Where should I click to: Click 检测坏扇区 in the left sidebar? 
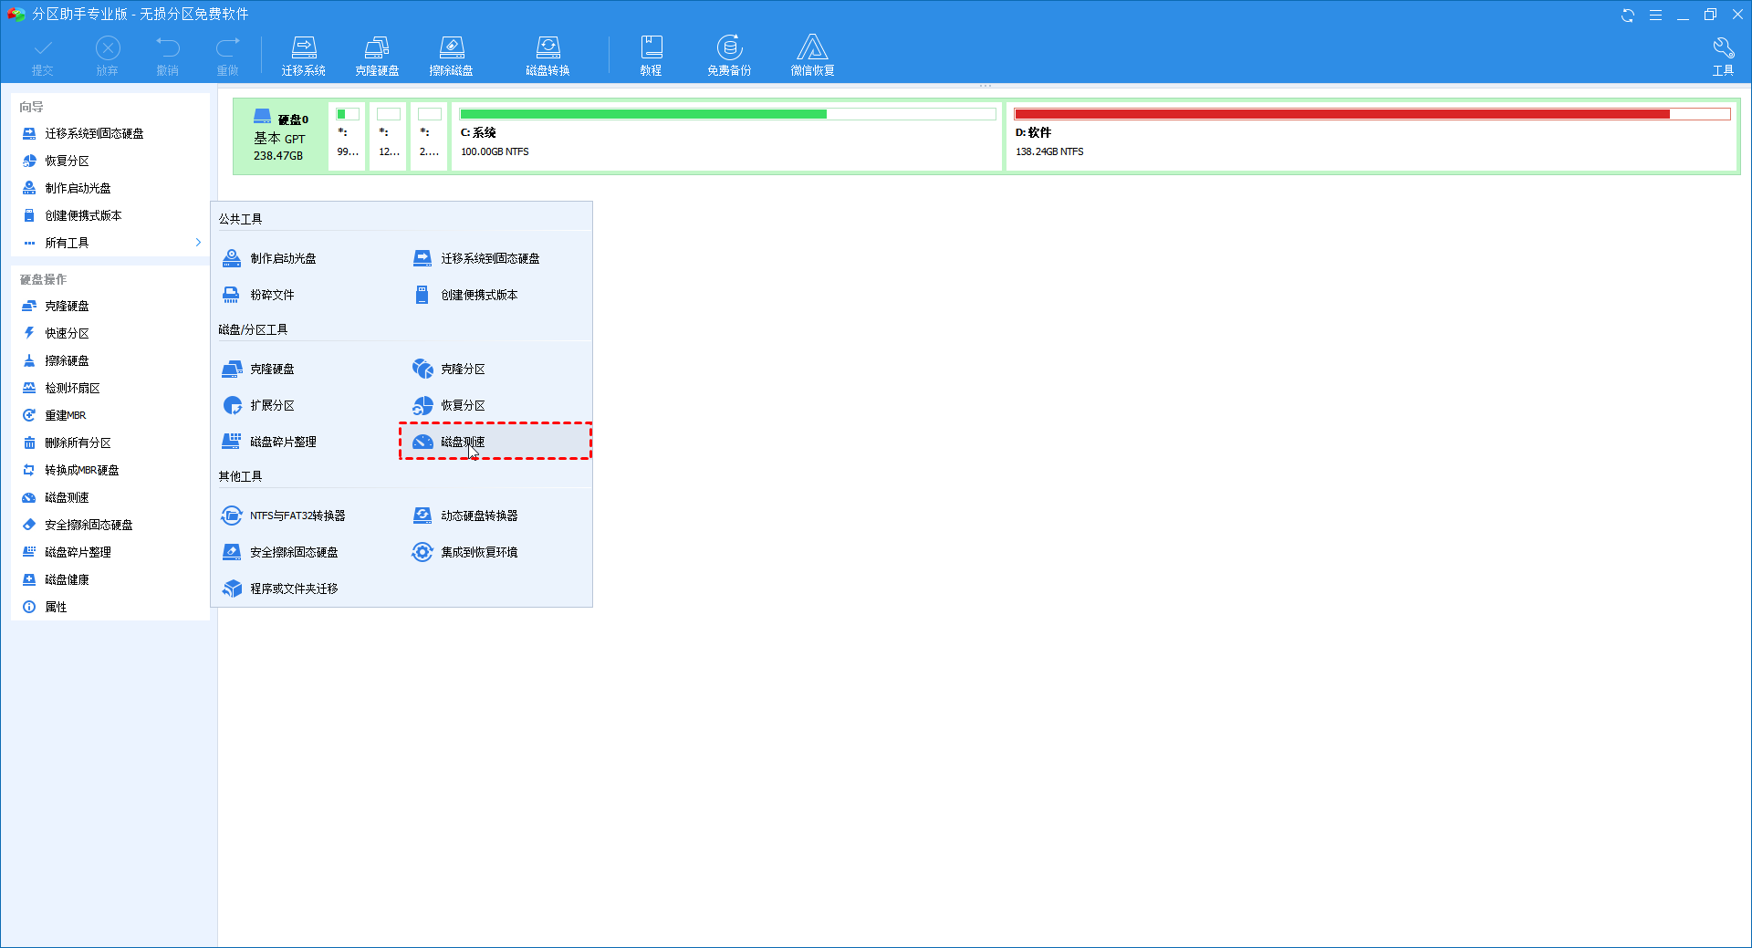coord(72,388)
